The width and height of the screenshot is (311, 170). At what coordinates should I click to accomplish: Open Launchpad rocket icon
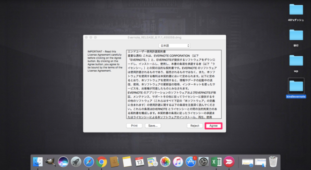tap(76, 162)
